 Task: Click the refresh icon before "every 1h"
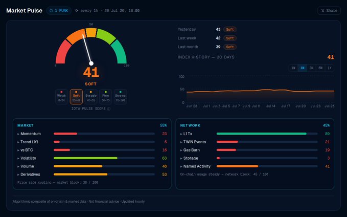77,11
